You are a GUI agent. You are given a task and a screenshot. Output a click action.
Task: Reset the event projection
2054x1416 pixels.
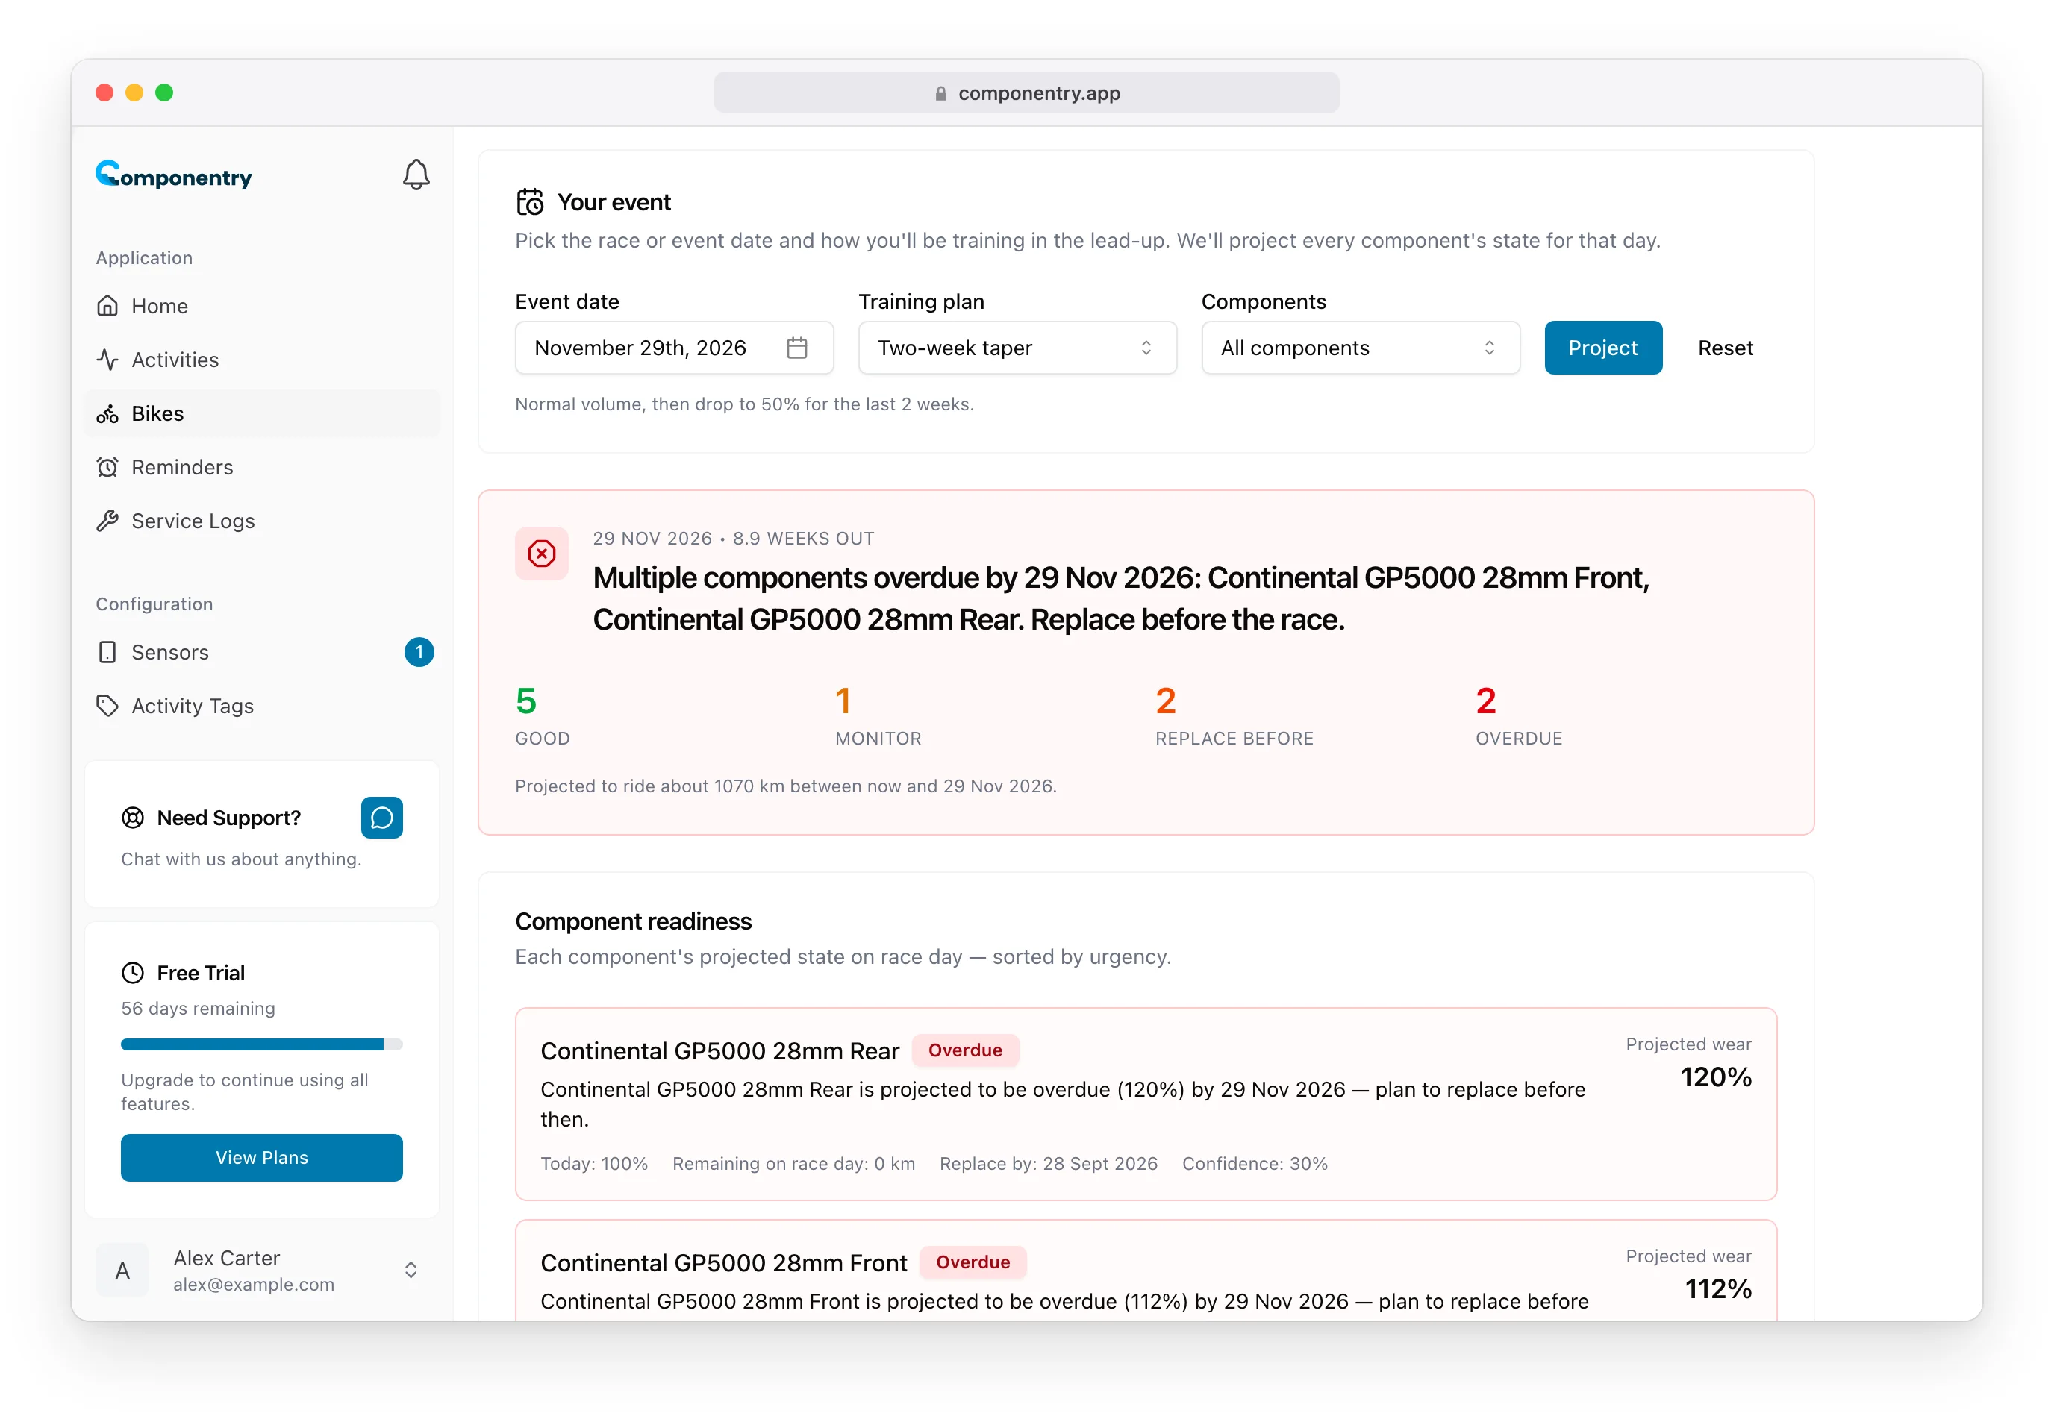(1725, 348)
